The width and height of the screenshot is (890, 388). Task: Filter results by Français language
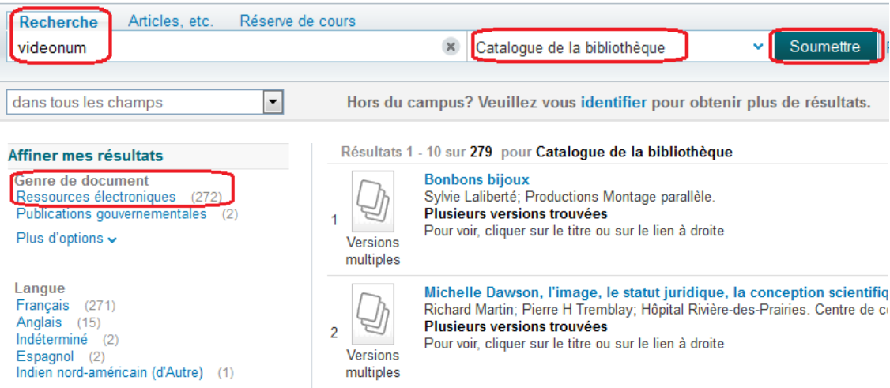pyautogui.click(x=43, y=305)
